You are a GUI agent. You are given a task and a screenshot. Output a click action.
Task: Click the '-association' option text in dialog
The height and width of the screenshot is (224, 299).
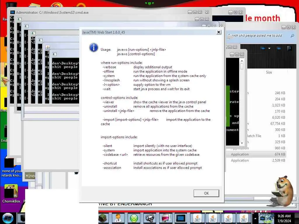(112, 168)
